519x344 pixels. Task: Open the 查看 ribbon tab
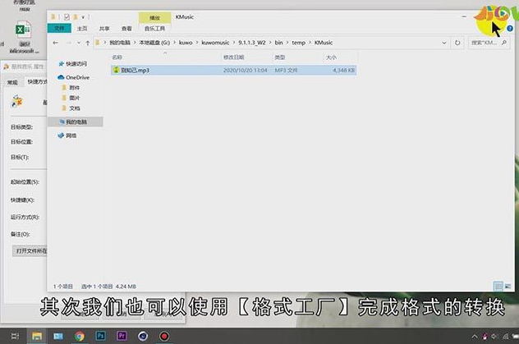point(126,29)
